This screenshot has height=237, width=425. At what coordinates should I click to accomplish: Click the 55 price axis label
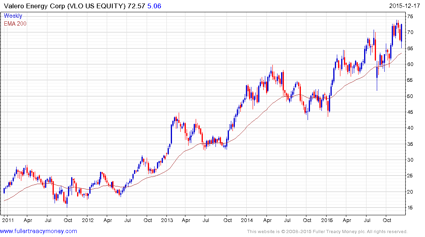[410, 80]
